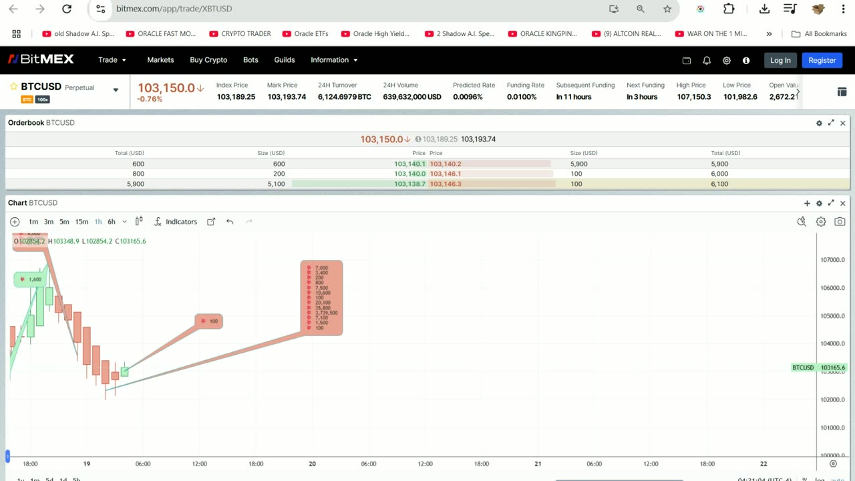Open Oracle ETFs bookmark
The height and width of the screenshot is (481, 855).
[x=305, y=34]
